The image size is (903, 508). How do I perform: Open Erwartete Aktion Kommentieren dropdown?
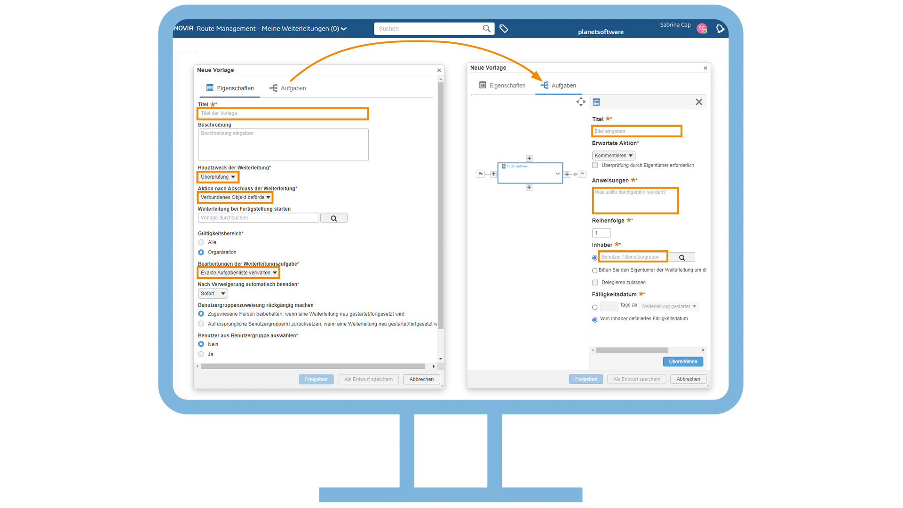(x=613, y=156)
